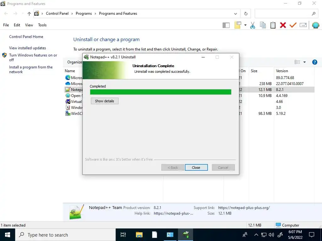The image size is (322, 241).
Task: Go up one level with the up arrow
Action: pos(29,14)
